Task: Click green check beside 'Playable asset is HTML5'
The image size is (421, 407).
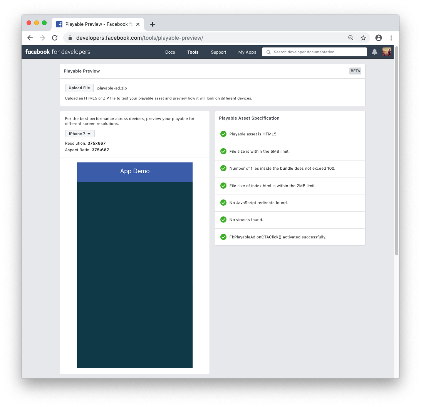Action: [223, 134]
